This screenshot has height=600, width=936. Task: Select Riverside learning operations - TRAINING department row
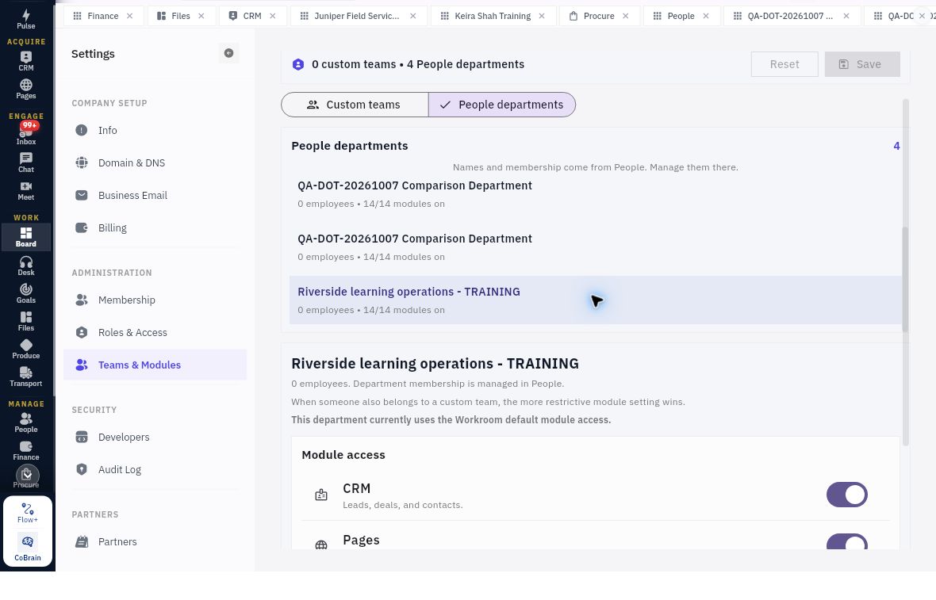tap(595, 300)
